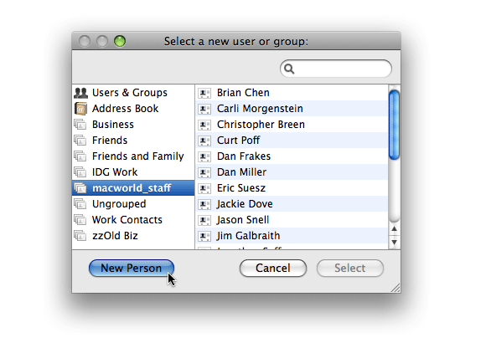The width and height of the screenshot is (486, 343).
Task: Click the New Person button
Action: (x=132, y=268)
